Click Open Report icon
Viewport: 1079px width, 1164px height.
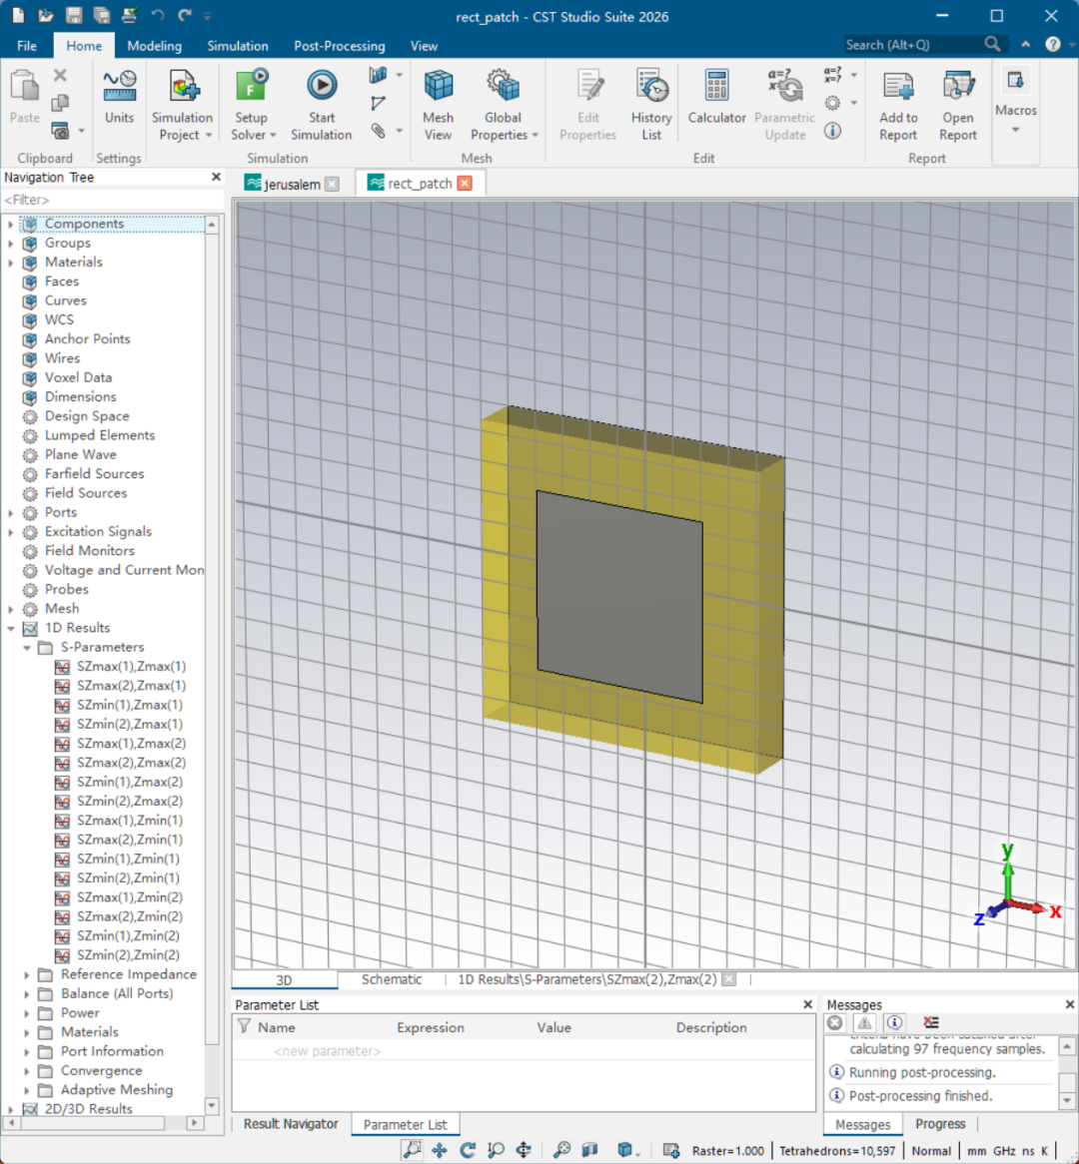coord(958,86)
